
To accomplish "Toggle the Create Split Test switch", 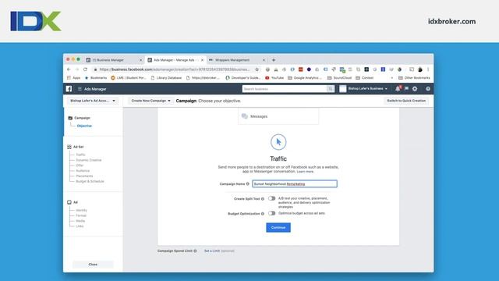I will coord(271,198).
